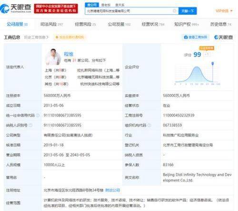238x211 pixels.
Task: Click the help icon beside 统一社会信用代码
Action: pyautogui.click(x=38, y=115)
